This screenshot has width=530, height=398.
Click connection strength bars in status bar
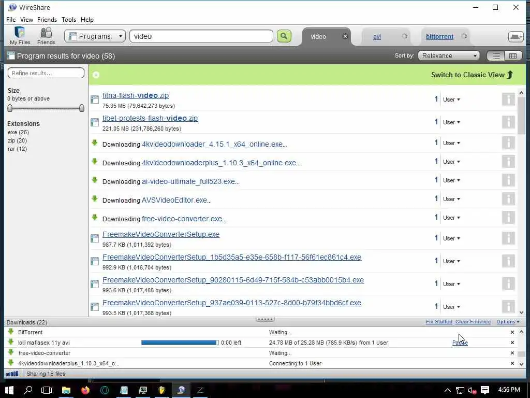[12, 374]
